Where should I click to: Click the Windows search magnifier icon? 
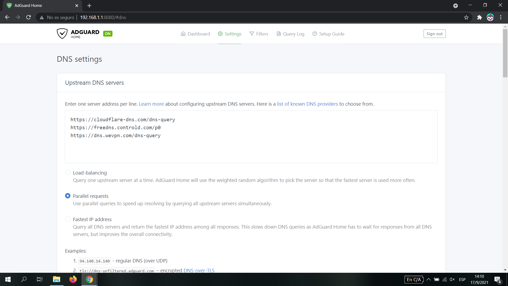coord(24,279)
